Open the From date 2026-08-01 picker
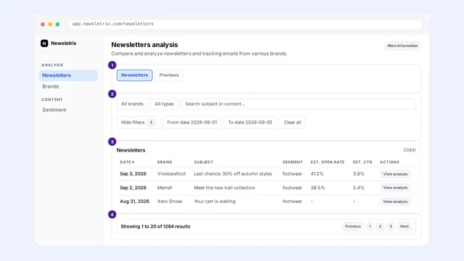The image size is (464, 261). pos(192,123)
